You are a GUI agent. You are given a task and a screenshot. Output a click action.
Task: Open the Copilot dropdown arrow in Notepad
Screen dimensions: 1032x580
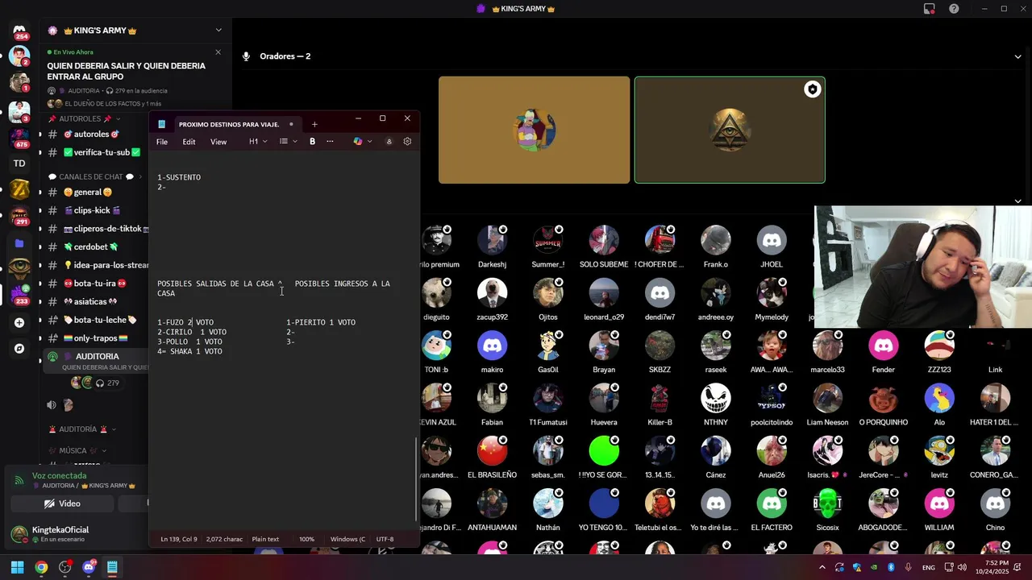(x=369, y=142)
